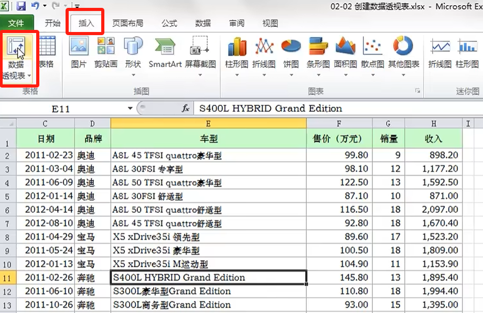Image resolution: width=483 pixels, height=313 pixels.
Task: Switch to the Page Layout (页面布局) tab
Action: pos(127,23)
